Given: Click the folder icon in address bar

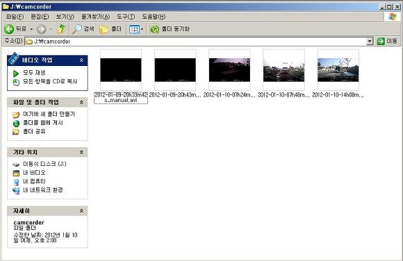Looking at the screenshot, I should (x=29, y=42).
